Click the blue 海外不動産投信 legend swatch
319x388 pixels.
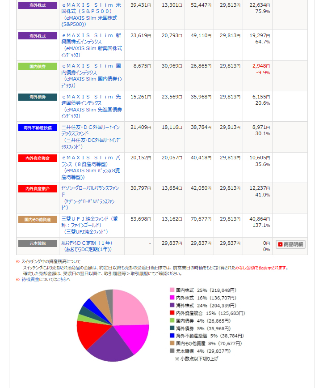[172, 336]
